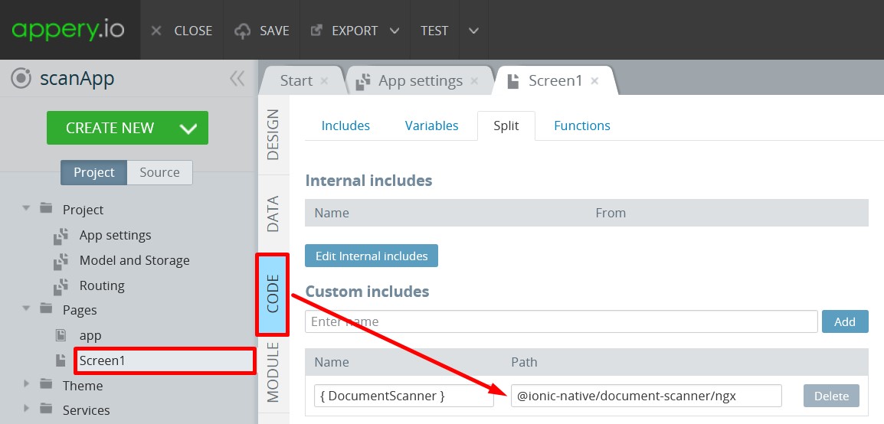Select Screen1 page in tree
This screenshot has width=884, height=424.
165,361
